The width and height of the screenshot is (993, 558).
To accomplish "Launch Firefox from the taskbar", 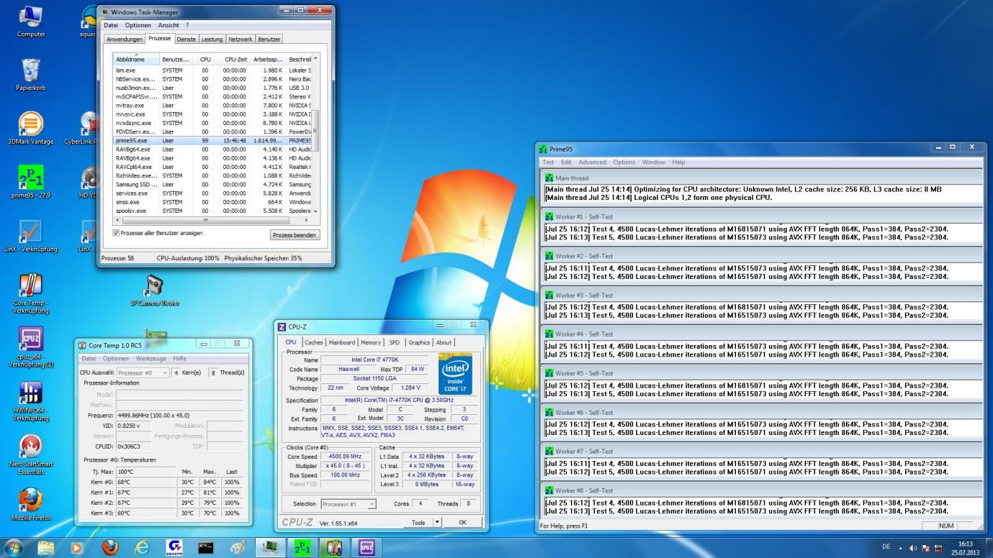I will tap(109, 548).
